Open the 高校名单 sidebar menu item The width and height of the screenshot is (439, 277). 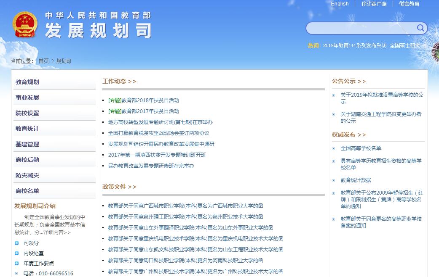coord(55,191)
